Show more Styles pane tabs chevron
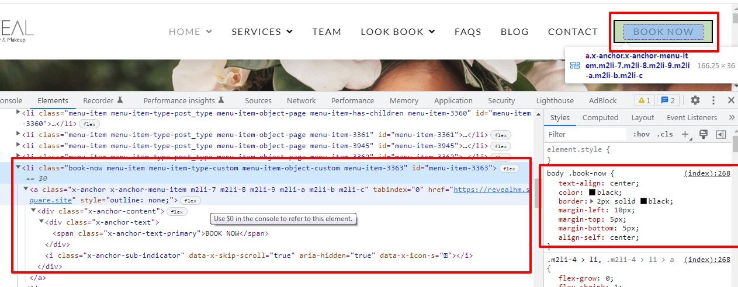 (x=732, y=117)
